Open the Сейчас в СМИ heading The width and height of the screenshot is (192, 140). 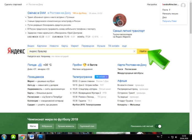[x=37, y=13]
